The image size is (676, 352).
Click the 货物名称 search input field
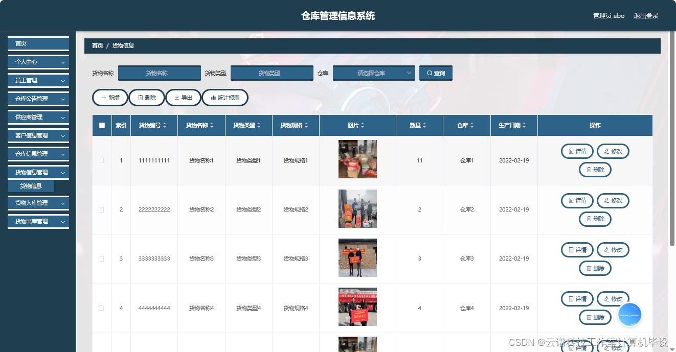[x=159, y=73]
